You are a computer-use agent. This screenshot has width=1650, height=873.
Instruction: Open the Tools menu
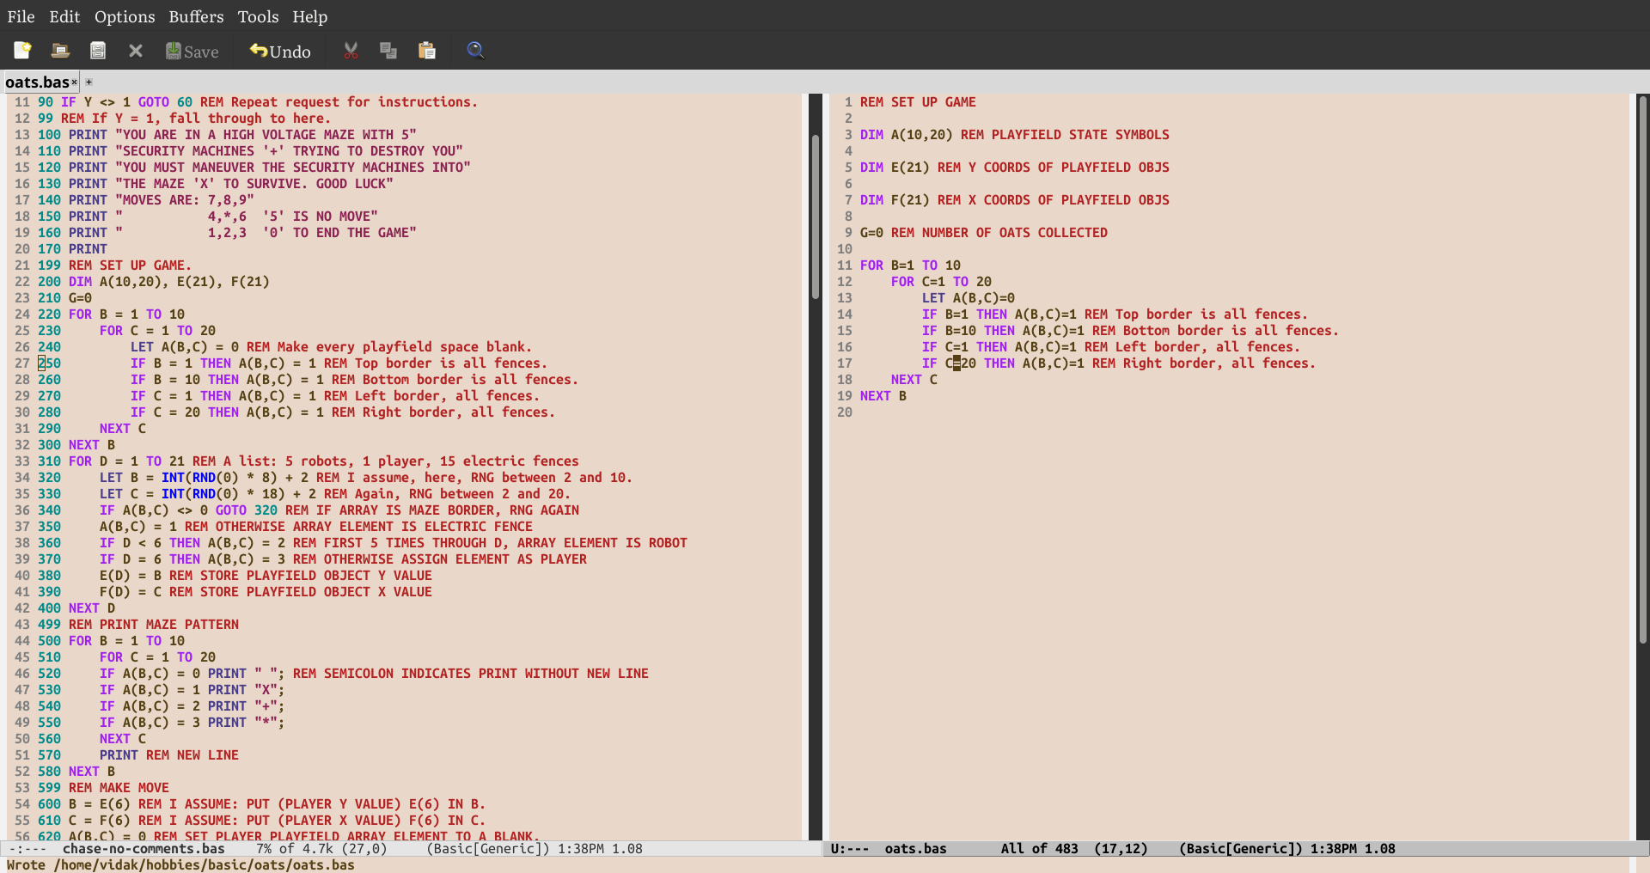point(258,16)
